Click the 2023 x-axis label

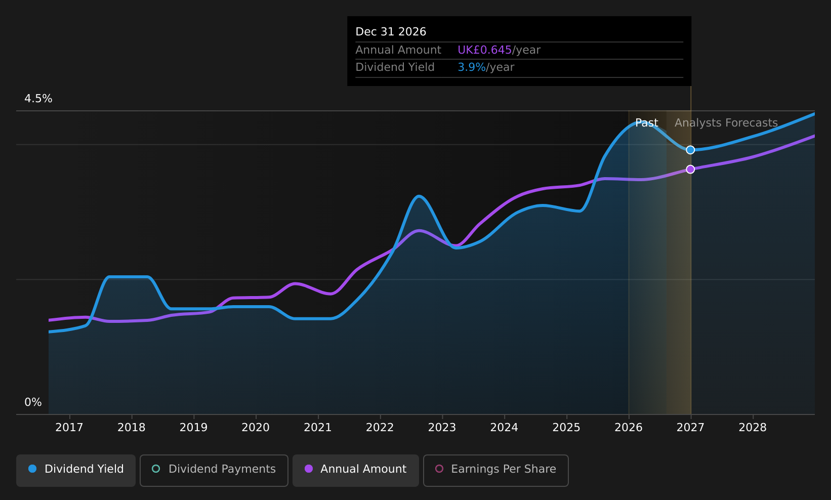[442, 428]
